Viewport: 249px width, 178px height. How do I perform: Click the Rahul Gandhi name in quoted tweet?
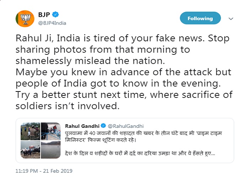coord(82,126)
